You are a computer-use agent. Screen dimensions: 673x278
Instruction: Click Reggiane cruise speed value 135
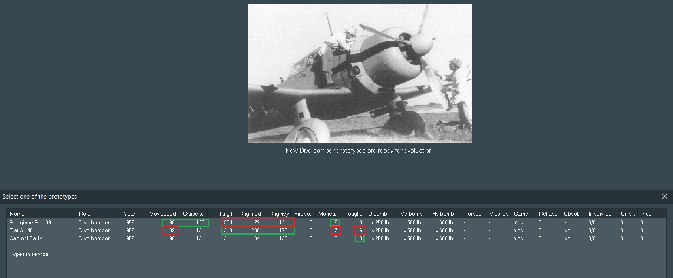coord(200,222)
